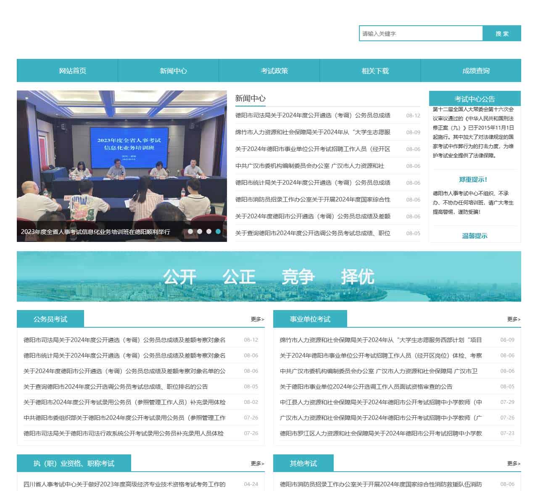Image resolution: width=538 pixels, height=491 pixels.
Task: Open 考试政策 navigation menu item
Action: coord(274,71)
